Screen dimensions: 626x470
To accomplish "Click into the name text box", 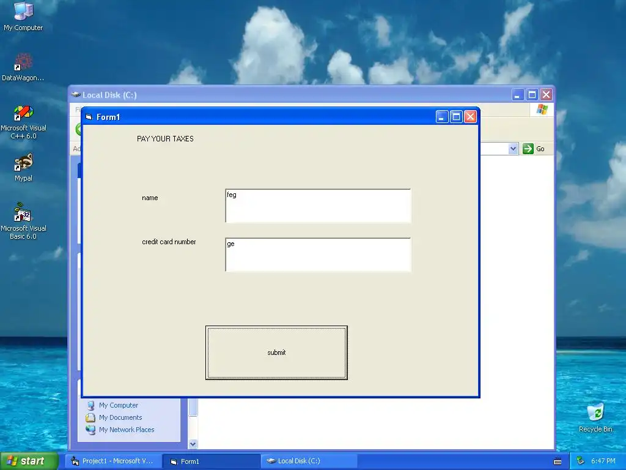I will pos(318,206).
